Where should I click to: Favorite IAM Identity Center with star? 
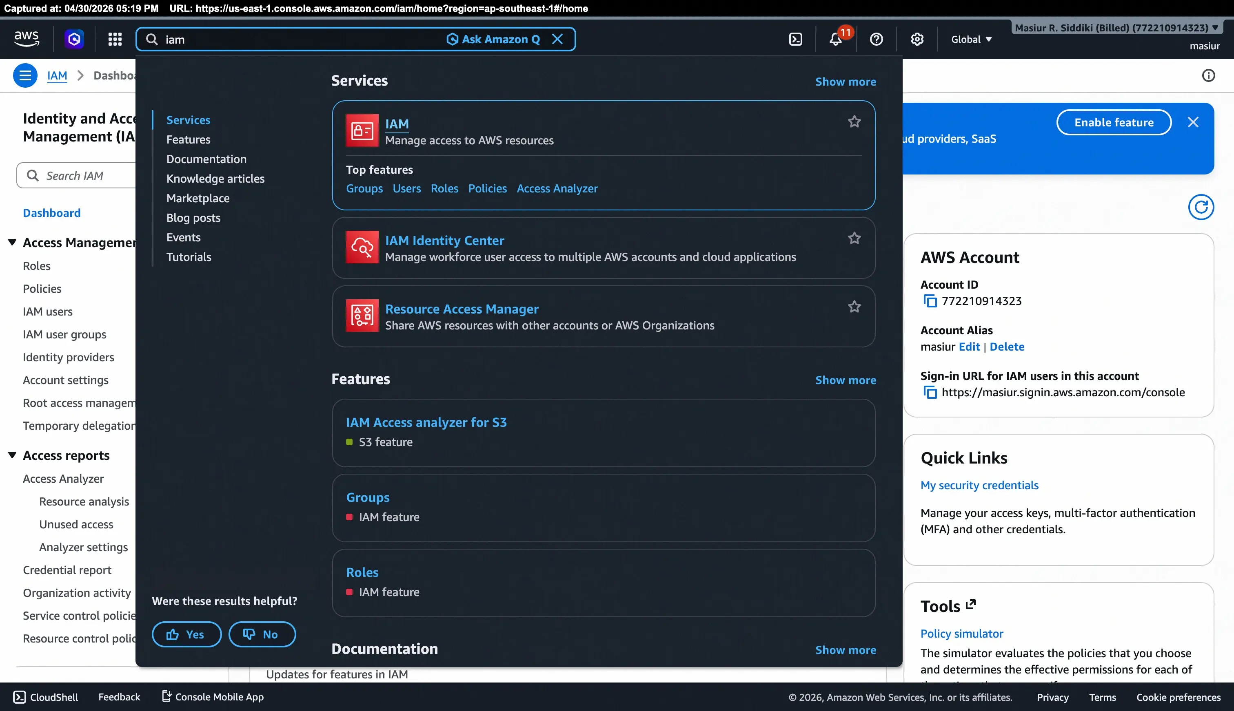click(x=854, y=238)
